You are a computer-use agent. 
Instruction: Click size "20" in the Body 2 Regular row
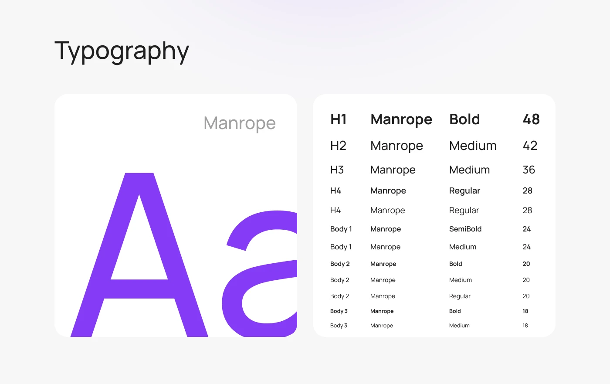pyautogui.click(x=526, y=296)
